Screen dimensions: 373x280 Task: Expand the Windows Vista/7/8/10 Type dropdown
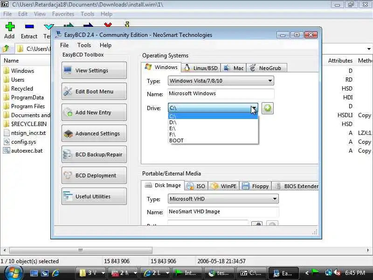[270, 81]
